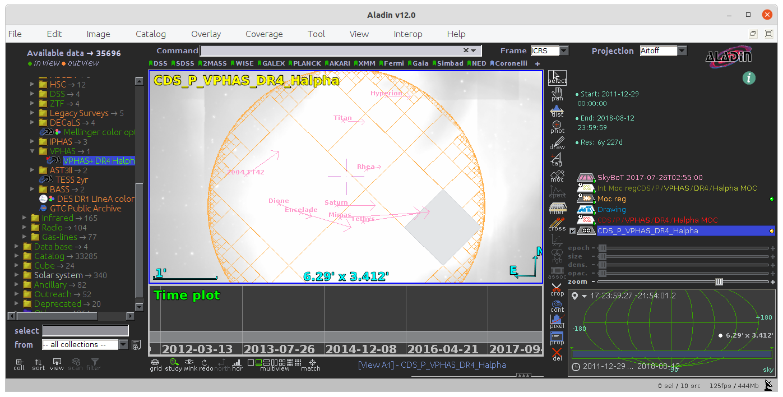Toggle the Int Moc reg layer icon
The height and width of the screenshot is (397, 783).
[586, 188]
